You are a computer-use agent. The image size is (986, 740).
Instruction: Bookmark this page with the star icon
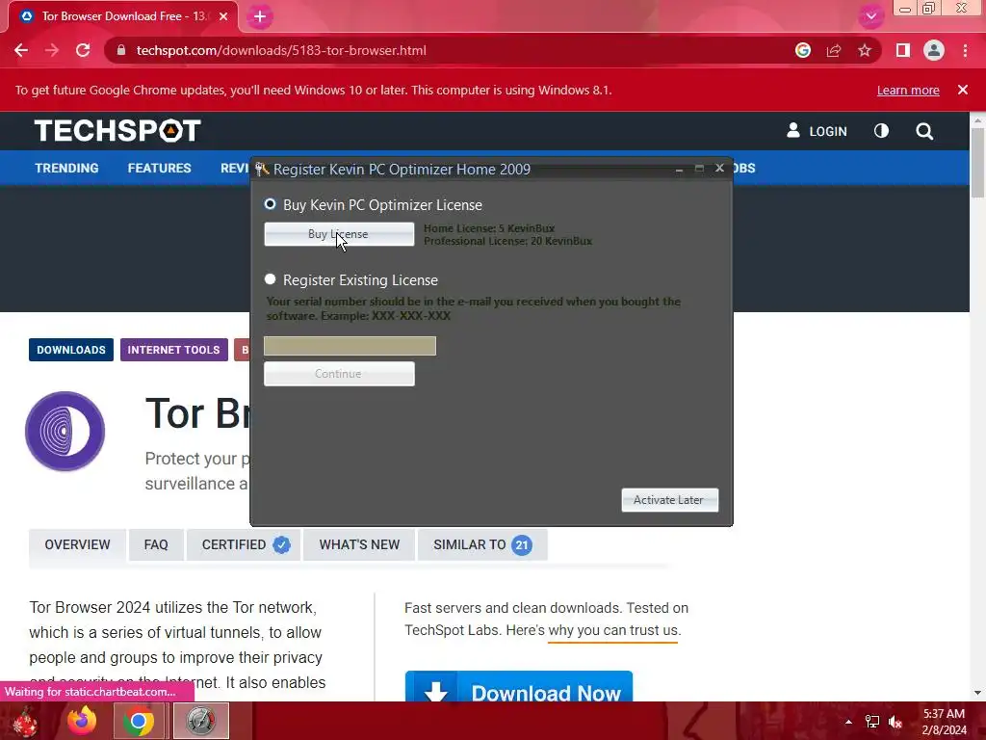click(x=865, y=50)
